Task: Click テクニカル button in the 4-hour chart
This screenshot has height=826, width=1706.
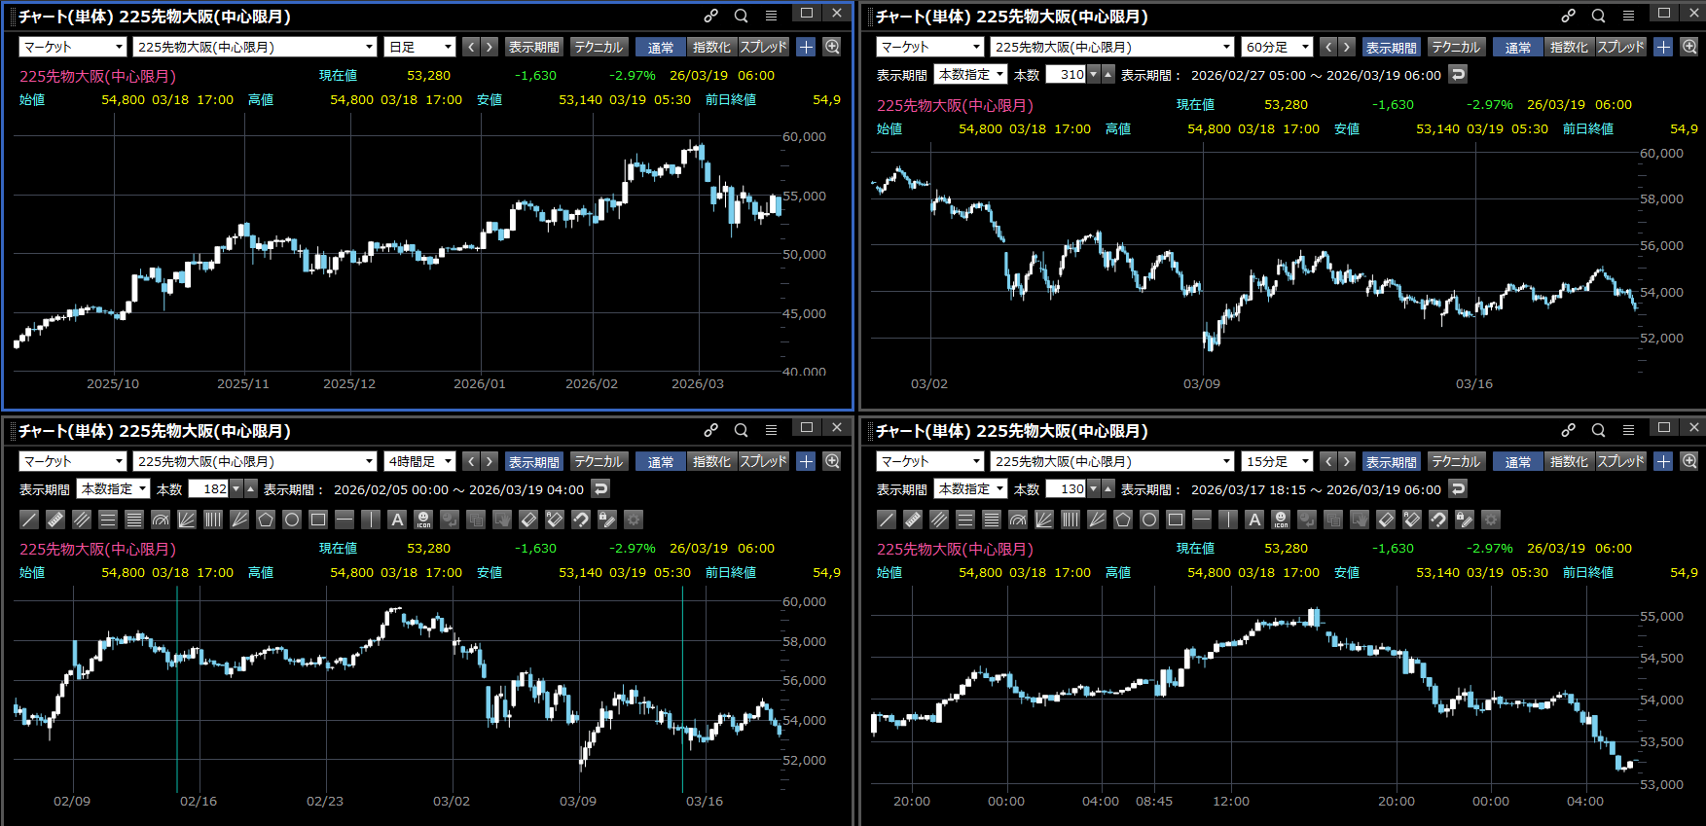Action: (599, 461)
